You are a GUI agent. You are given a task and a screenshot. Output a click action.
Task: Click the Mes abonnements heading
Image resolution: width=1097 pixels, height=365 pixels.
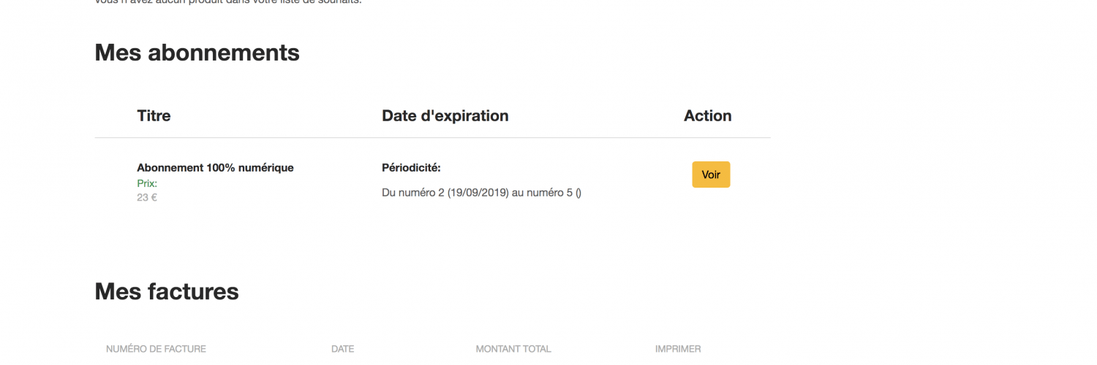coord(197,53)
